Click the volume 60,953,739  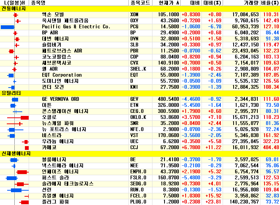[245, 27]
